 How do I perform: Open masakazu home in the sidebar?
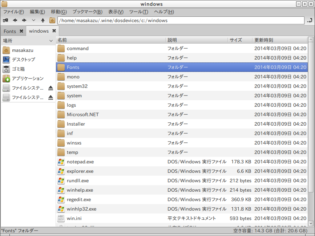[28, 50]
